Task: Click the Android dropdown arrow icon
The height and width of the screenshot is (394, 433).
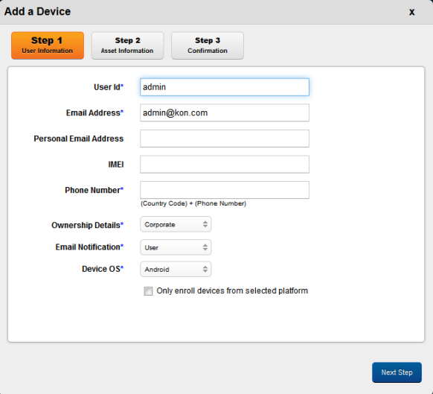Action: pyautogui.click(x=205, y=269)
